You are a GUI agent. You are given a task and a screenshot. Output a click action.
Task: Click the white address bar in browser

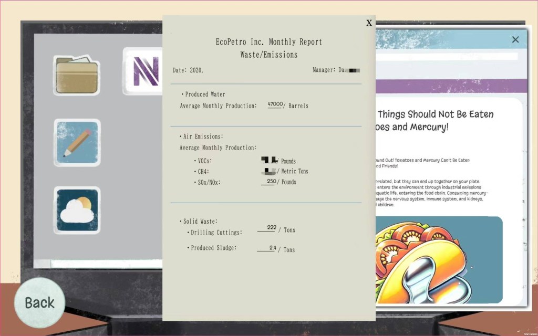click(447, 56)
